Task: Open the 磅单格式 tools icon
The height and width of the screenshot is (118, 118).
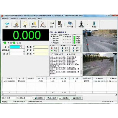Action: 43,24
